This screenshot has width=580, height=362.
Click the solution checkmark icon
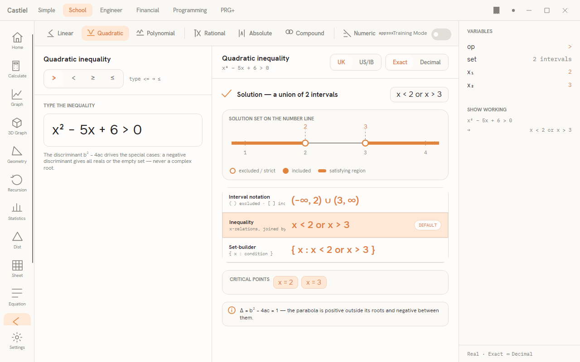point(227,94)
